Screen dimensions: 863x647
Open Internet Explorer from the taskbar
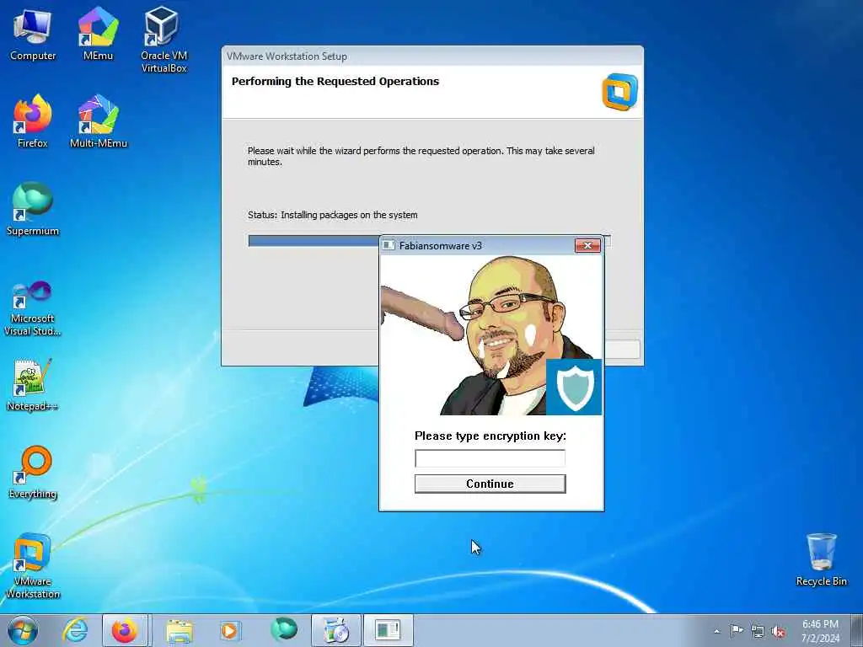click(x=75, y=630)
